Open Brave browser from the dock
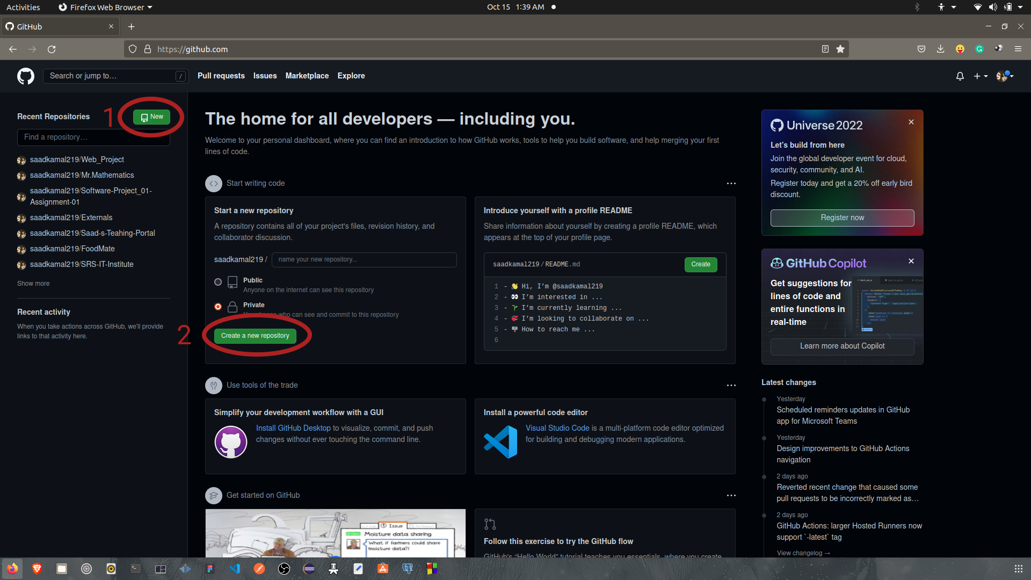Image resolution: width=1031 pixels, height=580 pixels. click(x=37, y=569)
